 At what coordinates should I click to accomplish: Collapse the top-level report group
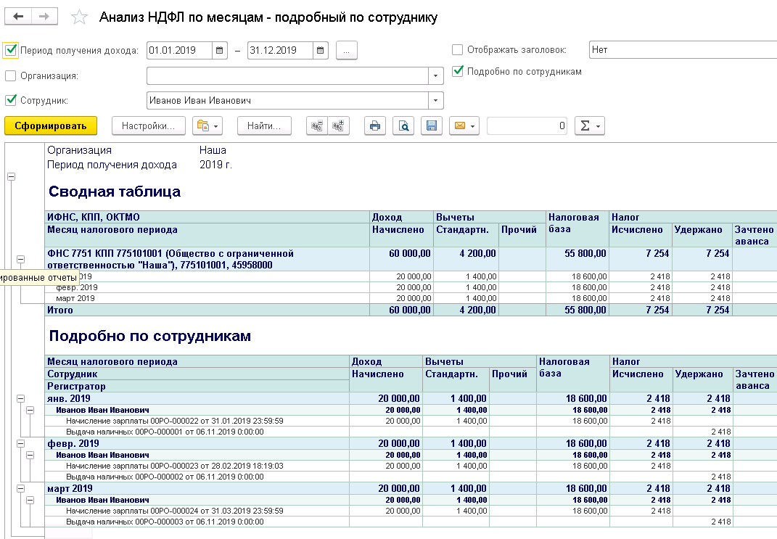12,177
